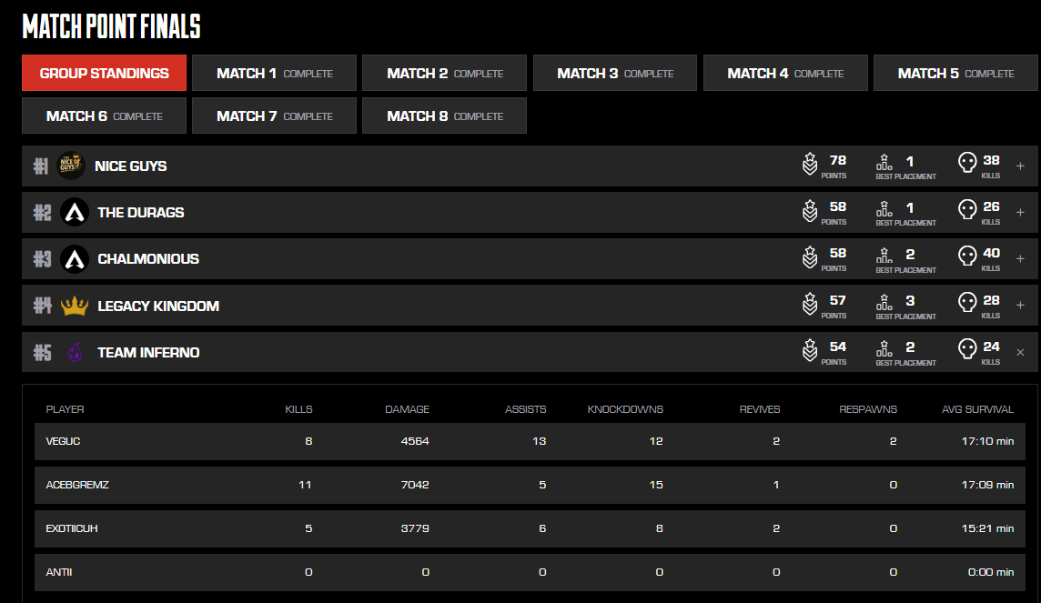Switch to Match 7 tab
Viewport: 1041px width, 603px height.
click(274, 116)
